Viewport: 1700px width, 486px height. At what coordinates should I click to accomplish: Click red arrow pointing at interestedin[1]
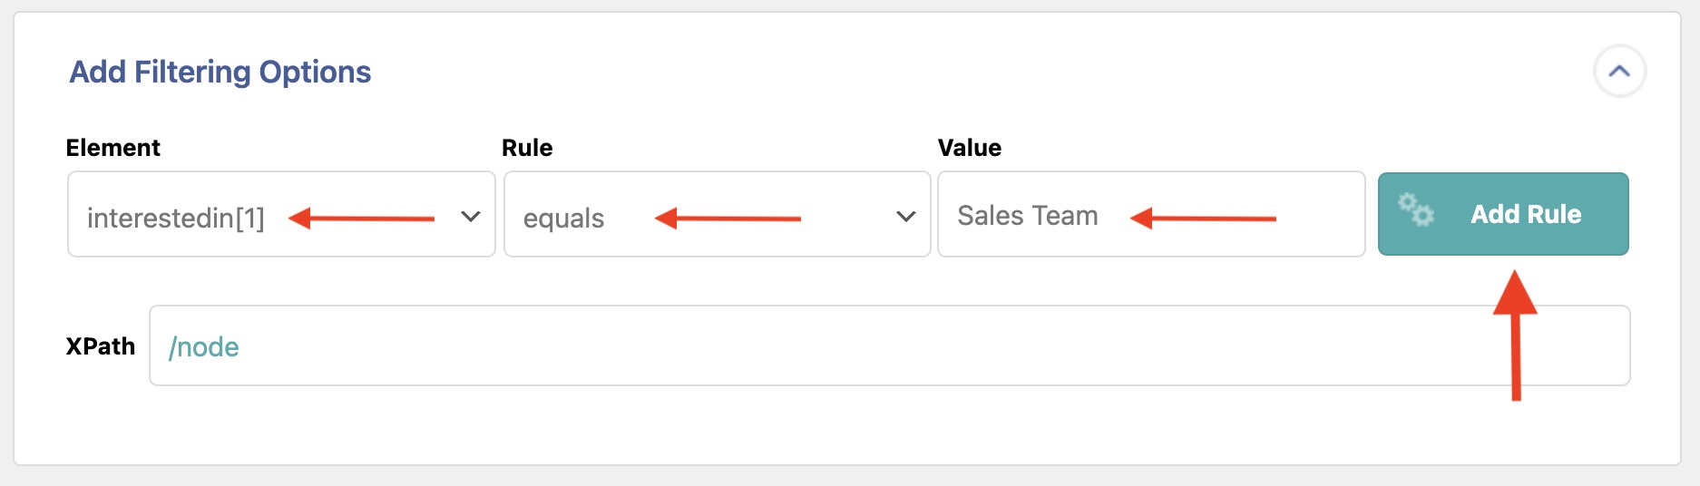pyautogui.click(x=361, y=218)
